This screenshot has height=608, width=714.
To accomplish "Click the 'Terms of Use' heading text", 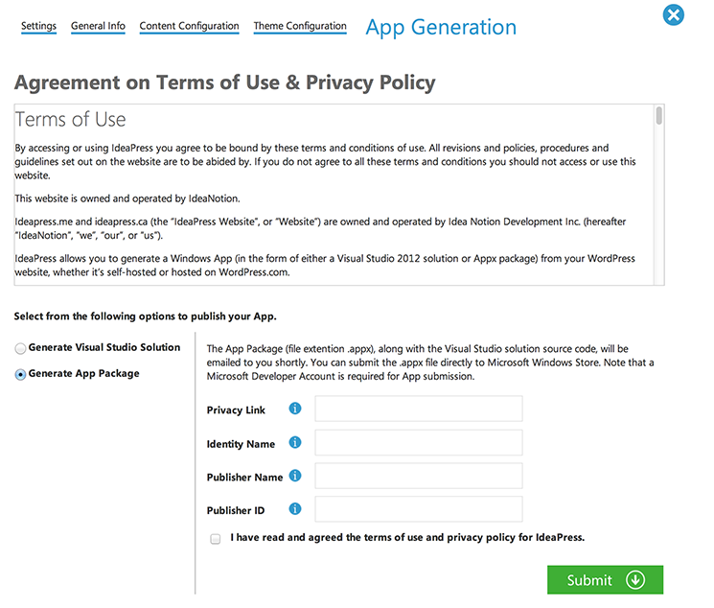I will [71, 120].
